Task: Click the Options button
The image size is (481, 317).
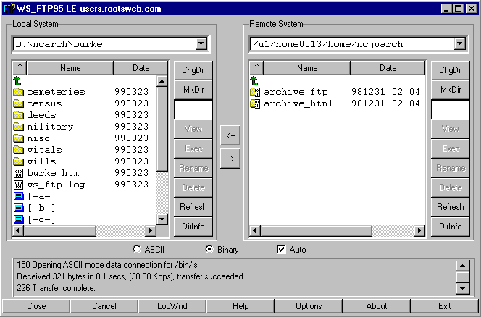Action: point(309,306)
